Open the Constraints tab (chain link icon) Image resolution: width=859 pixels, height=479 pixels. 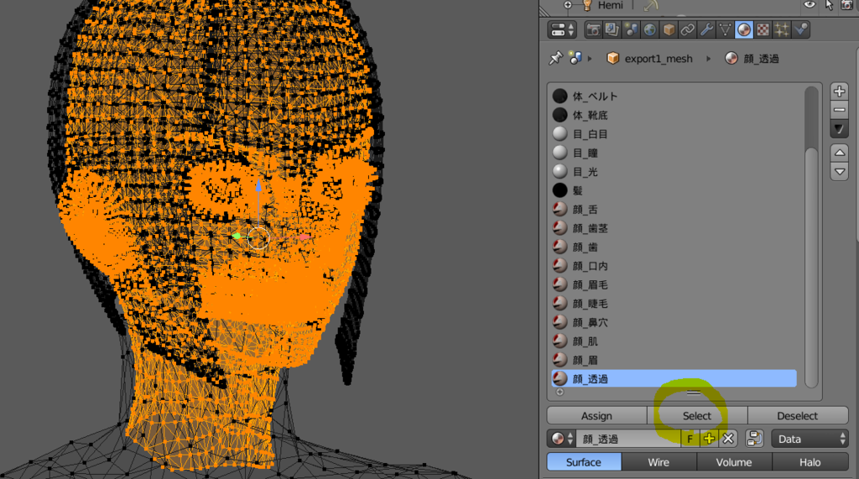688,29
